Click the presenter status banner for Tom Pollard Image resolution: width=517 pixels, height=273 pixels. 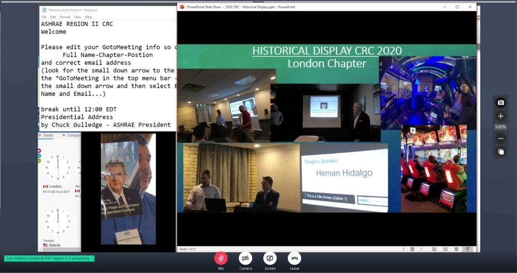point(49,259)
